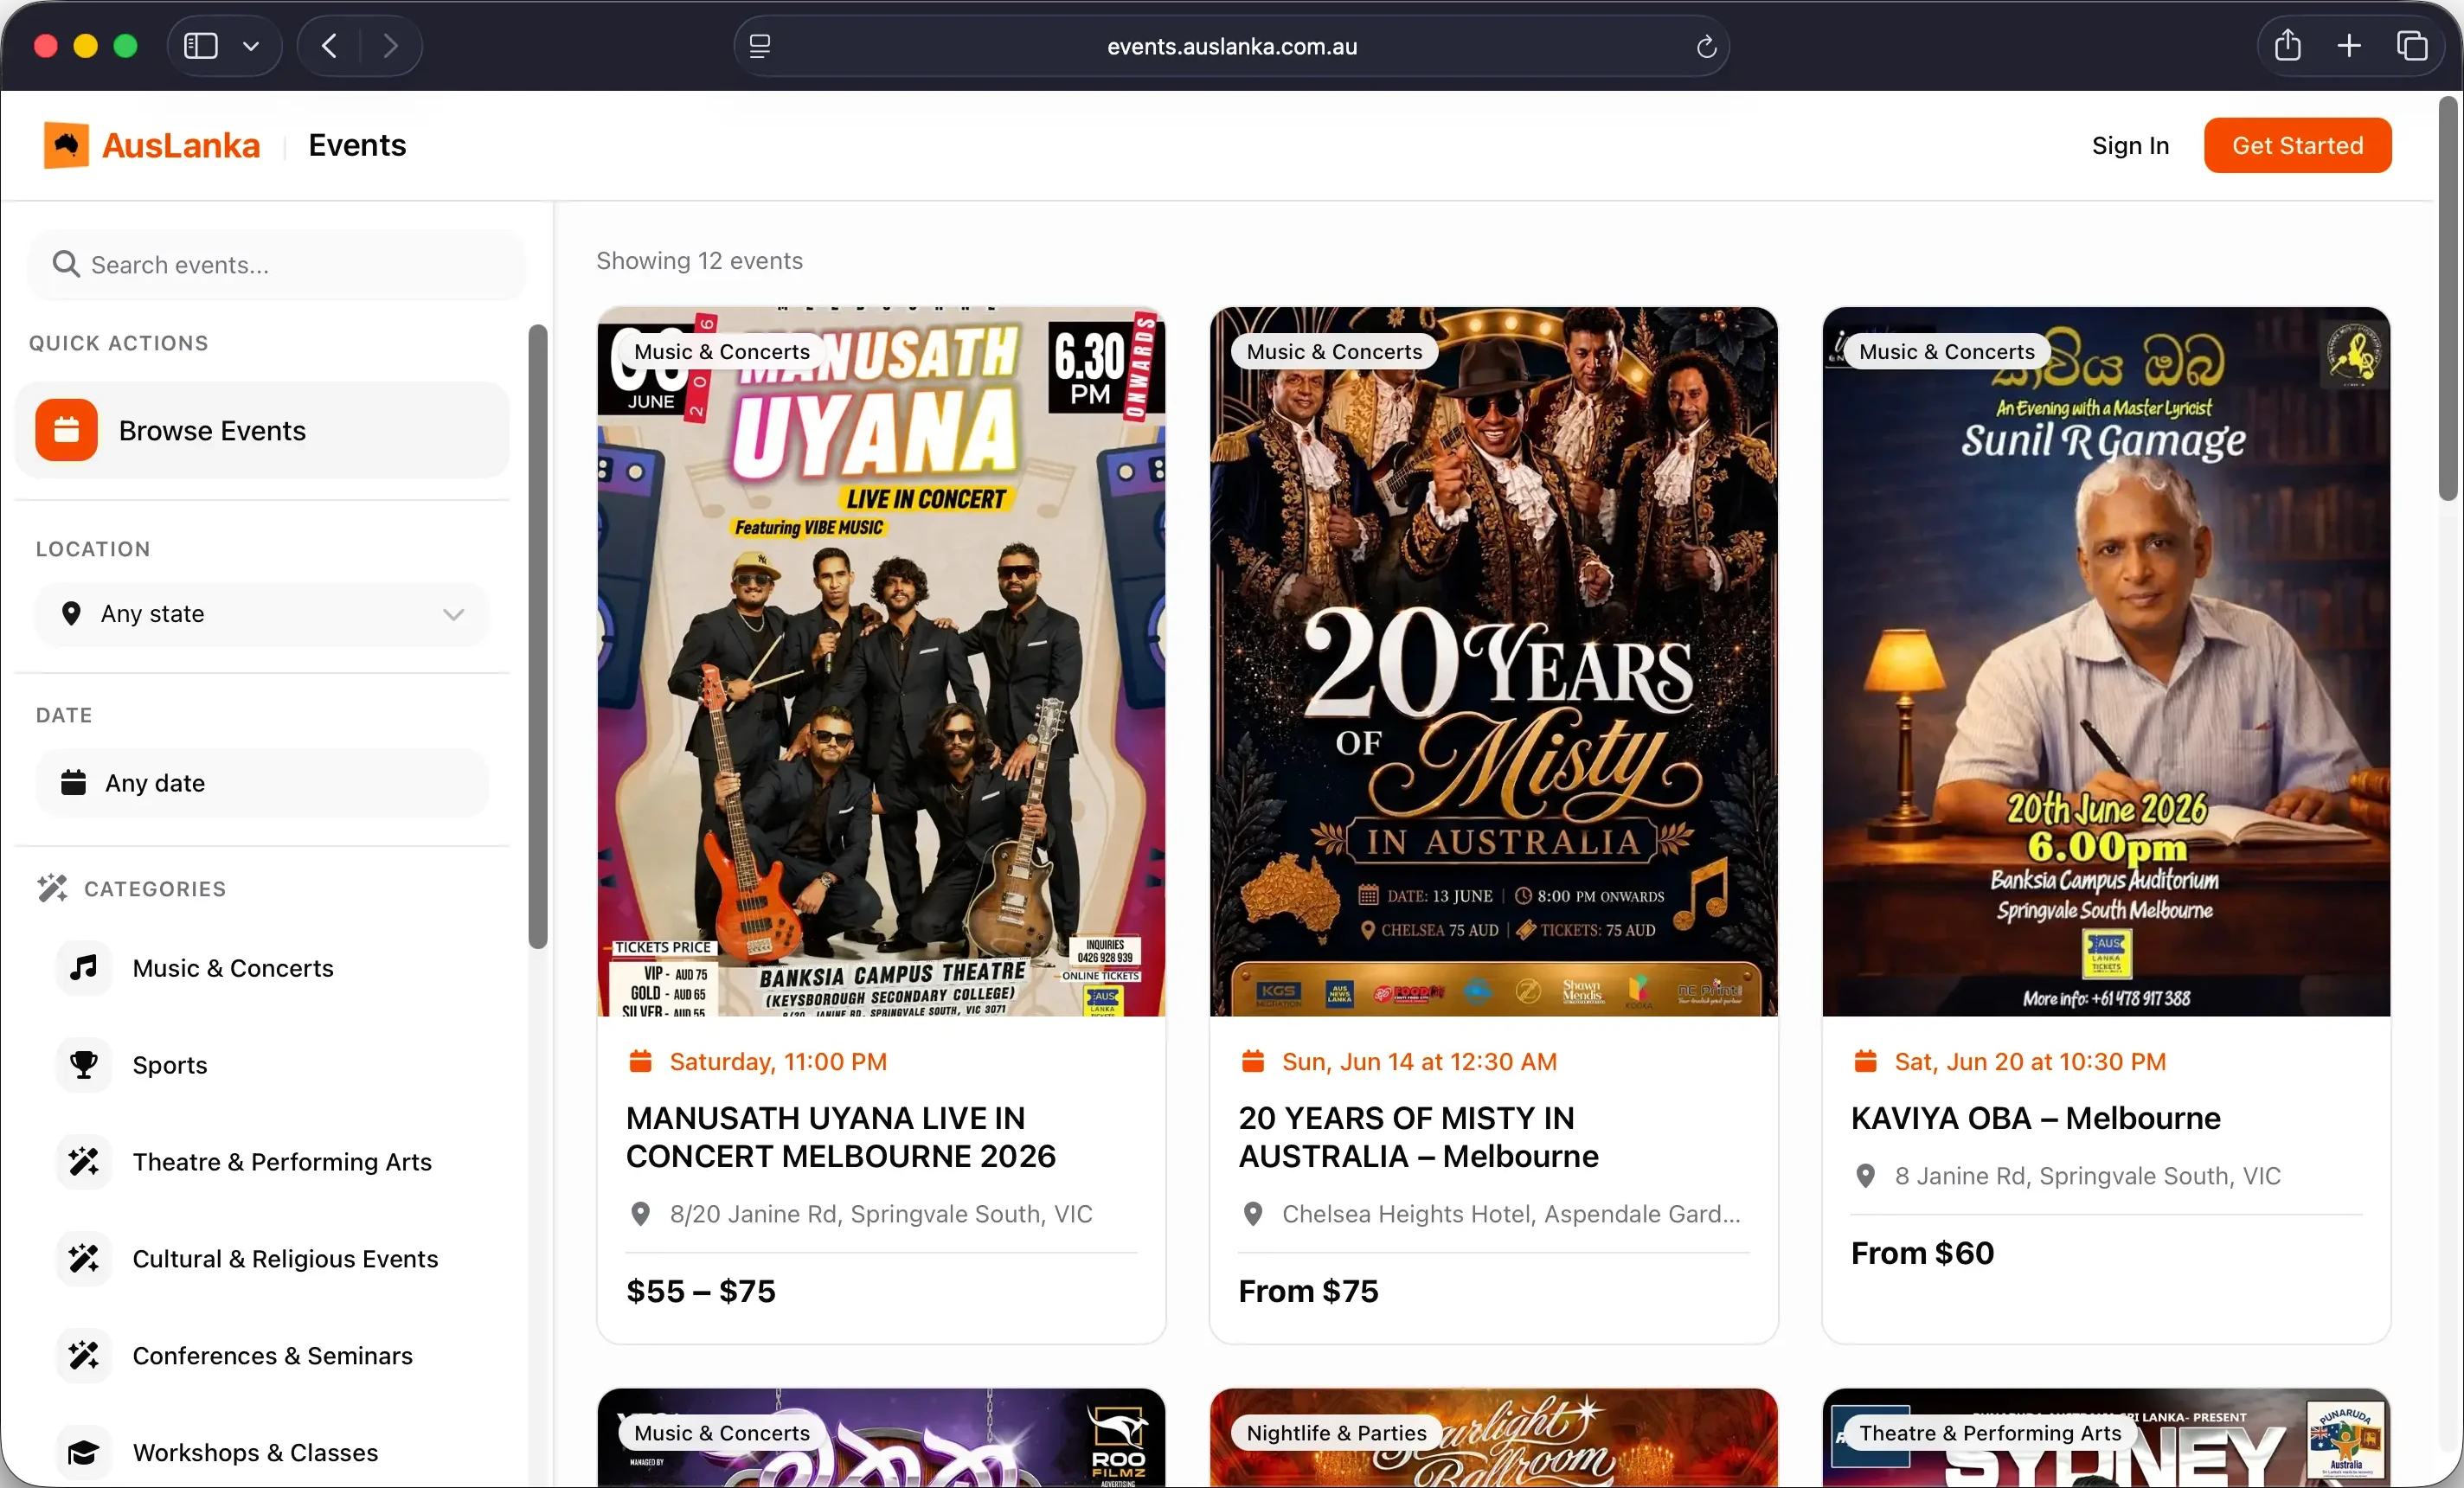
Task: Click the Workshops graduation cap icon
Action: click(x=84, y=1452)
